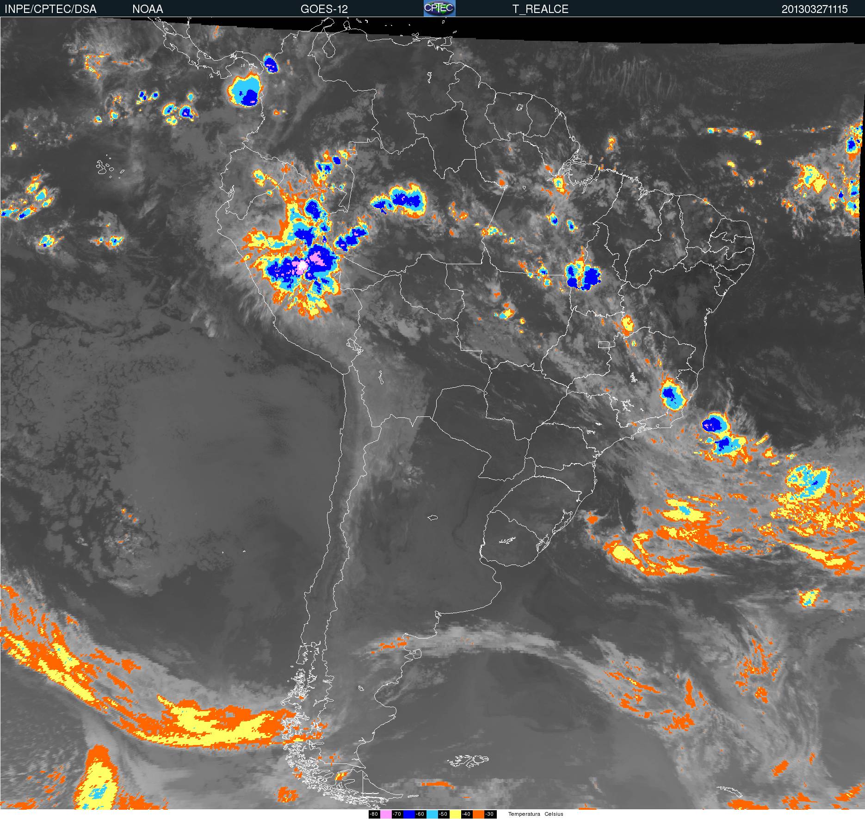This screenshot has width=865, height=819.
Task: Click the -50 legend value
Action: pos(443,814)
